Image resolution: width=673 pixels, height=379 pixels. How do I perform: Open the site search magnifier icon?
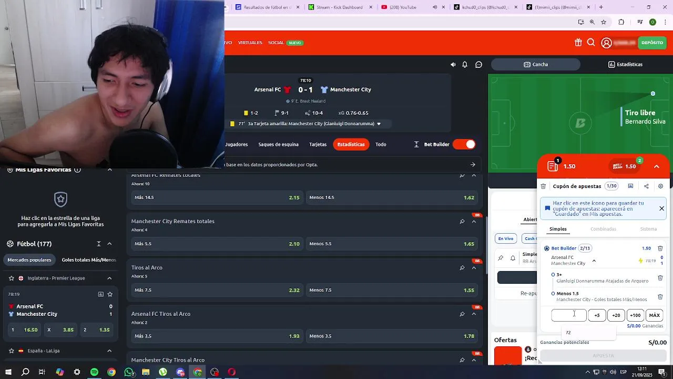click(x=591, y=43)
